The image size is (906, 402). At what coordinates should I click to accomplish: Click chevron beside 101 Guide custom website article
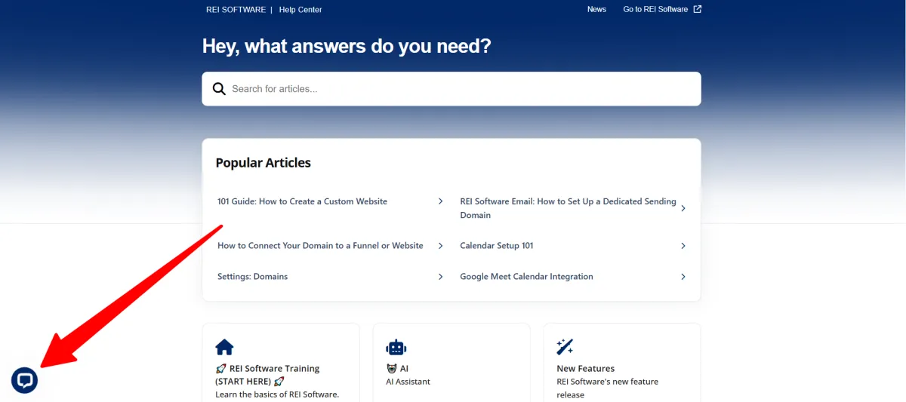(441, 201)
